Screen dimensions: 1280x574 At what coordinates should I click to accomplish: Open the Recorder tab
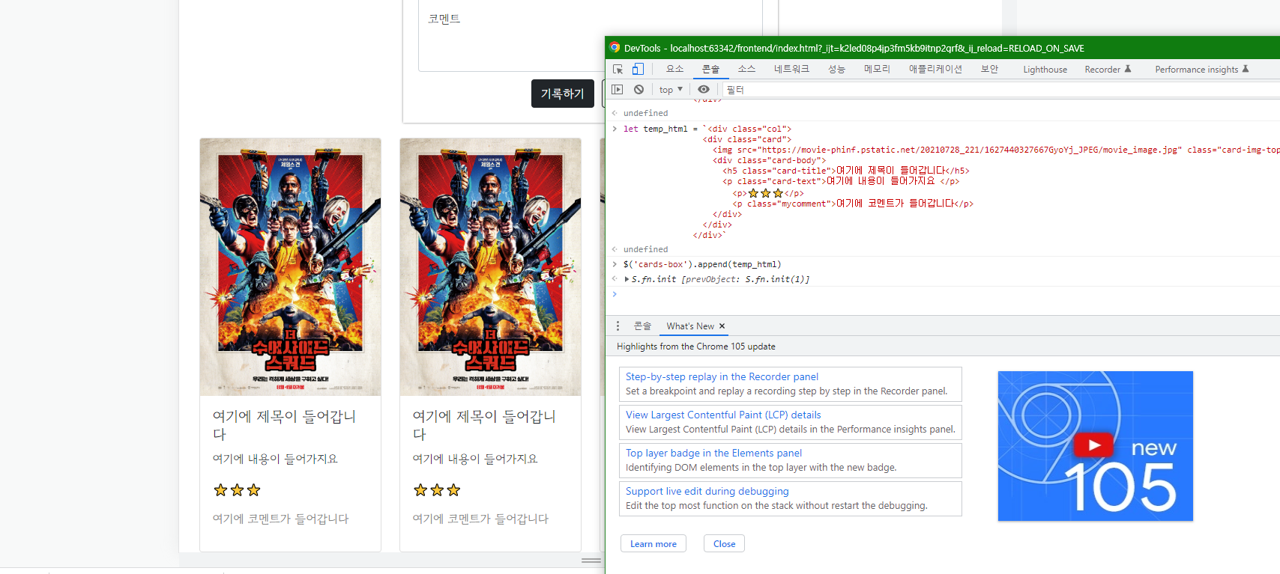[x=1108, y=70]
